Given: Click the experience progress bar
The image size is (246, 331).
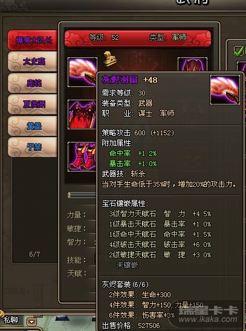Looking at the screenshot, I should point(82,195).
